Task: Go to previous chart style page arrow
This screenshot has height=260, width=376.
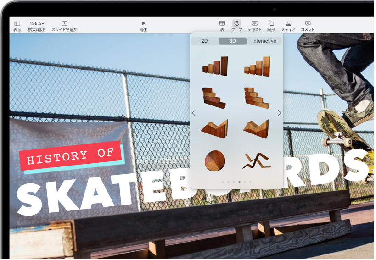Action: click(194, 113)
